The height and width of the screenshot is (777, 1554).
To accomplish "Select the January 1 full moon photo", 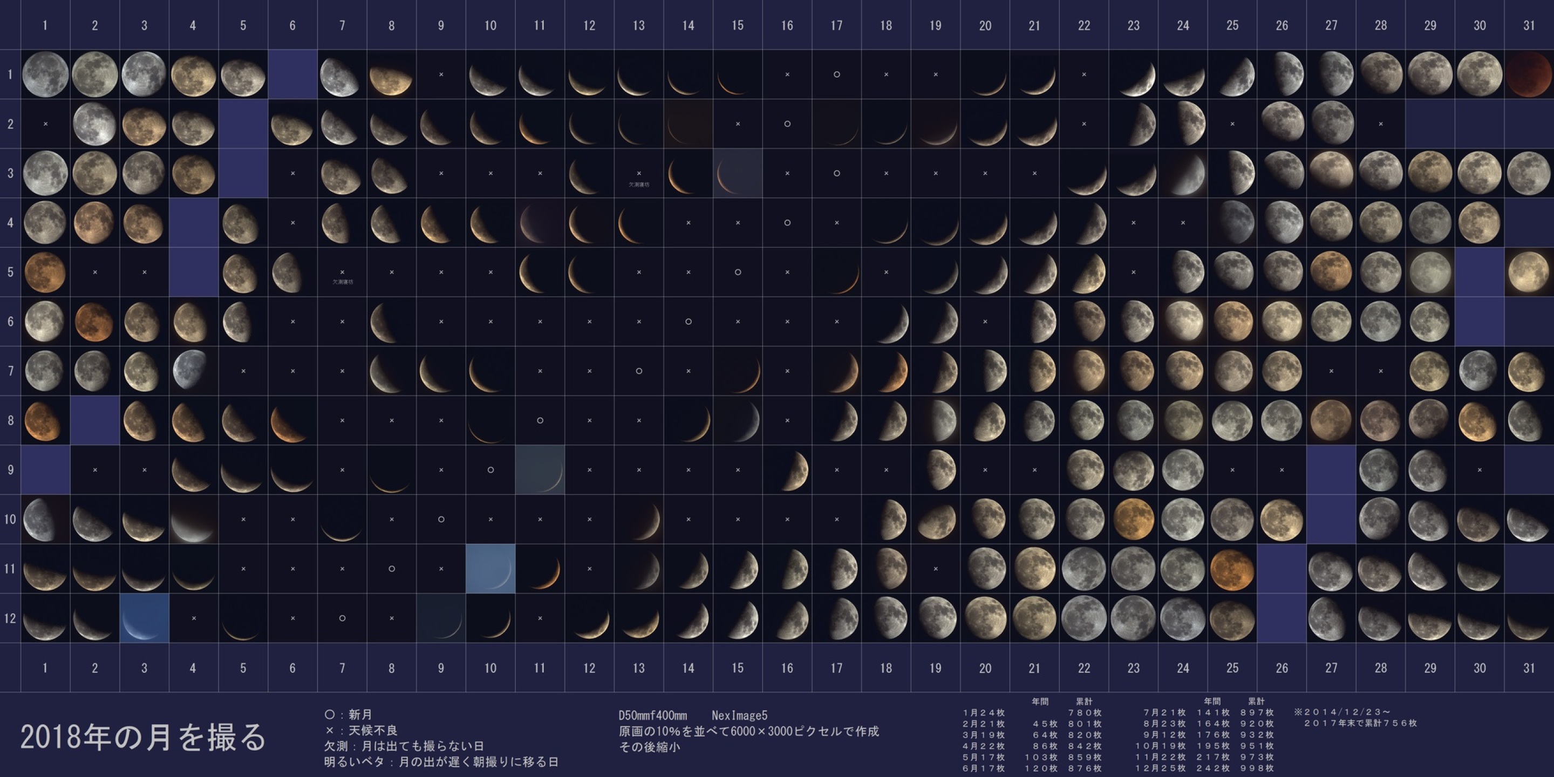I will pyautogui.click(x=45, y=74).
